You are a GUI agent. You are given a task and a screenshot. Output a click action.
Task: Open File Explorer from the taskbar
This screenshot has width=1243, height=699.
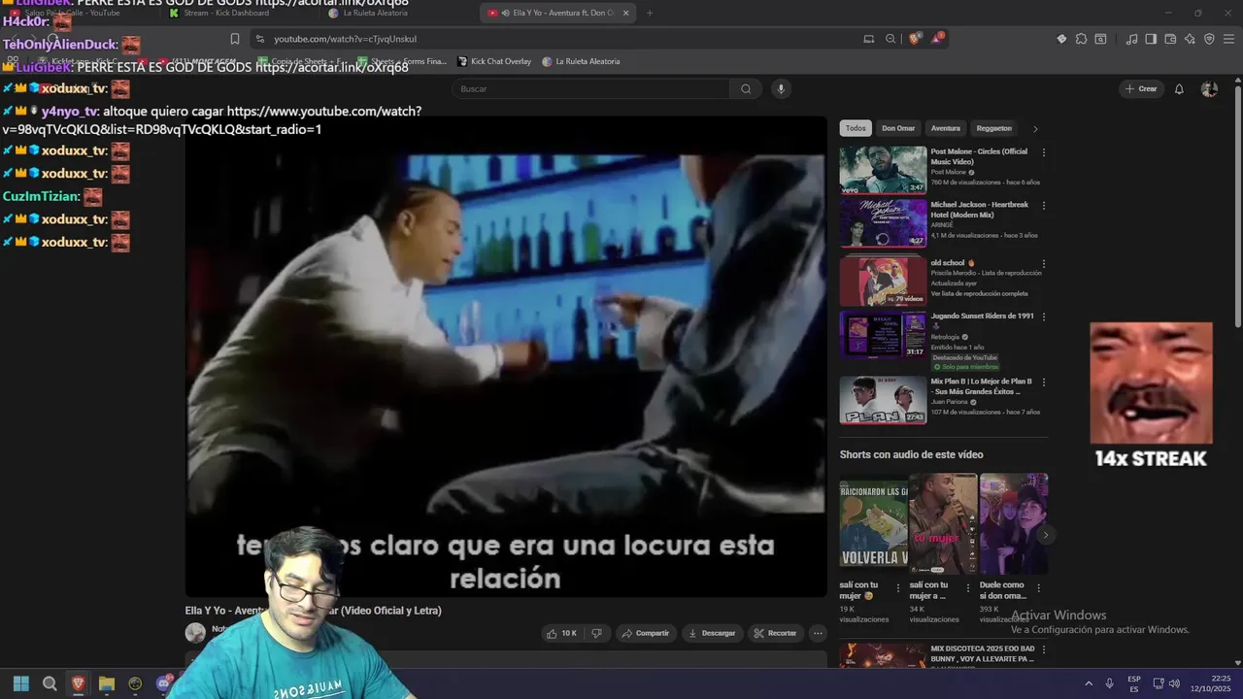(107, 683)
